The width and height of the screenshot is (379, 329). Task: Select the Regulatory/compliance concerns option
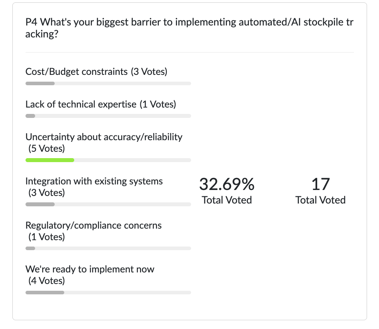[x=93, y=225]
